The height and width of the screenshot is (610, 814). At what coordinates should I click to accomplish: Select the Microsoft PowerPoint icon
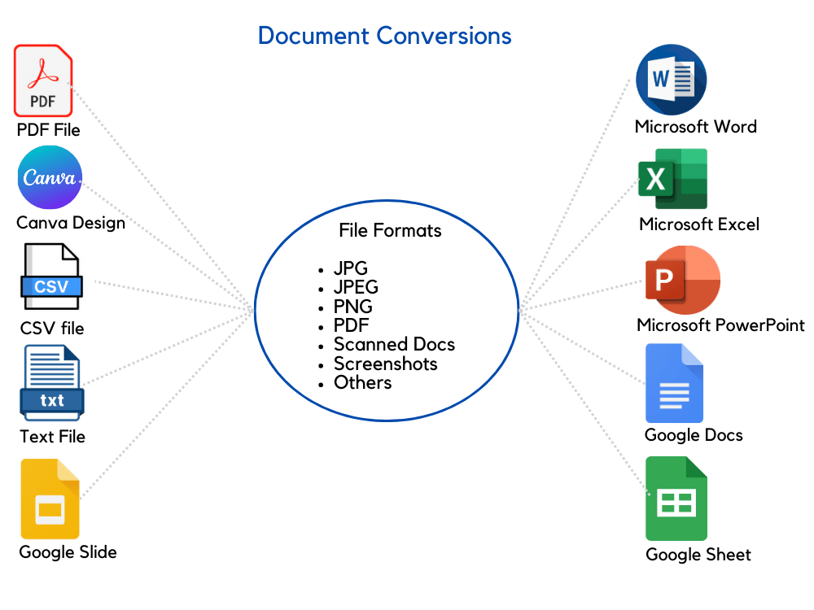[683, 280]
